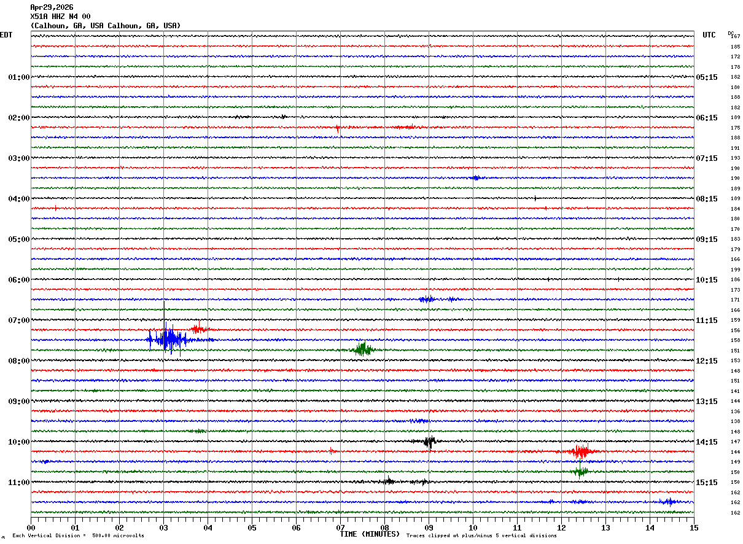This screenshot has width=743, height=544.
Task: Click the "Traces clipped at plus/minus 5 vertical divisions" note
Action: tap(481, 535)
